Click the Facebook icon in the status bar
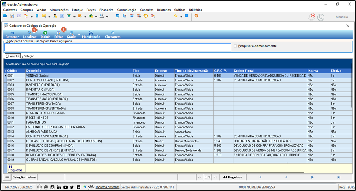 tap(78, 187)
